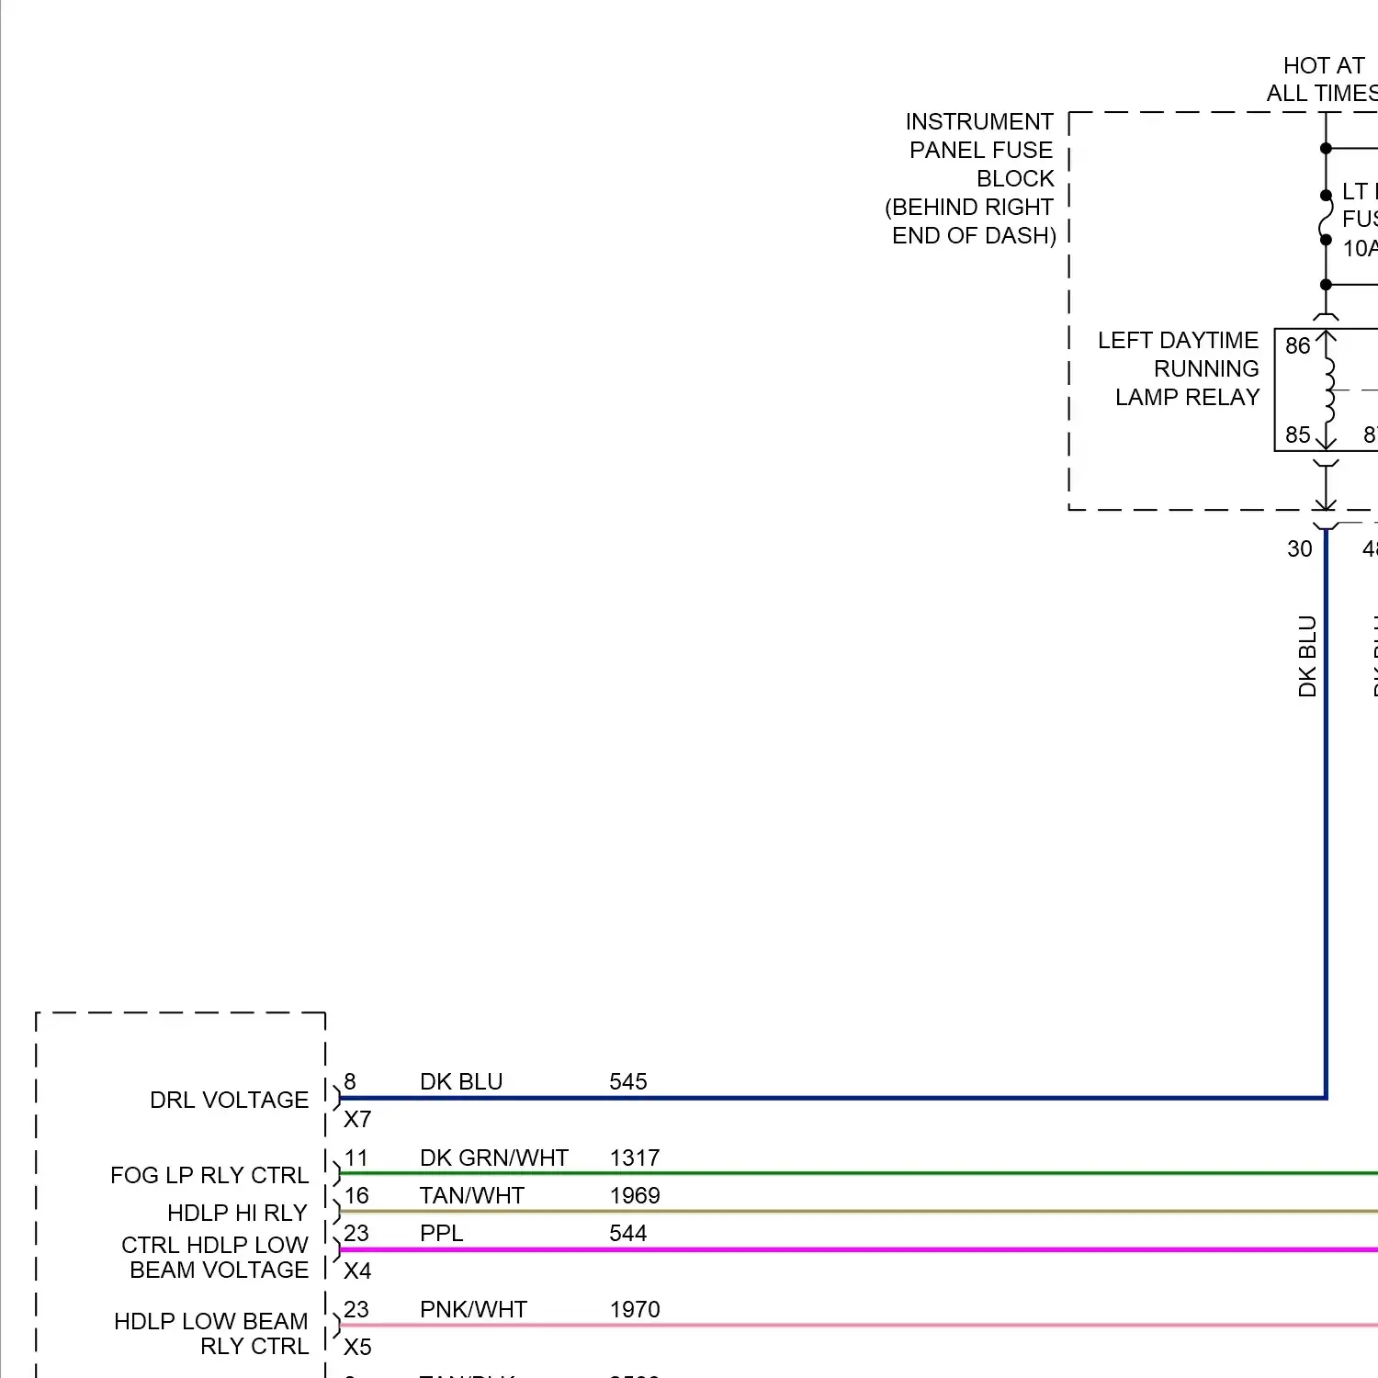Click relay terminal number 85
This screenshot has width=1378, height=1378.
click(1297, 435)
